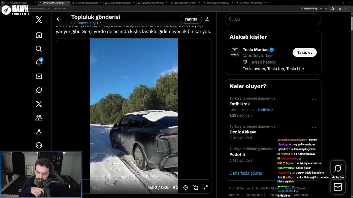Open options for Deniz Akkaya trend

click(314, 127)
